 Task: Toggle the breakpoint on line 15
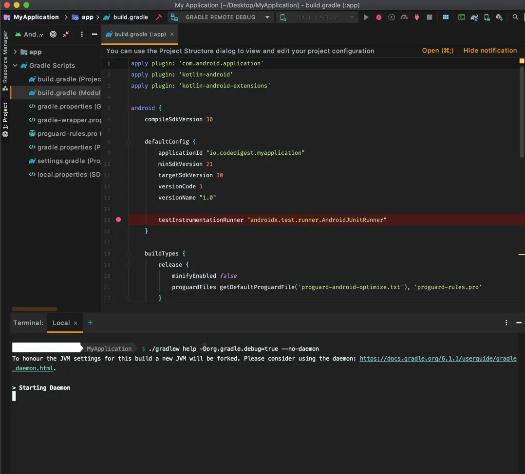click(118, 220)
